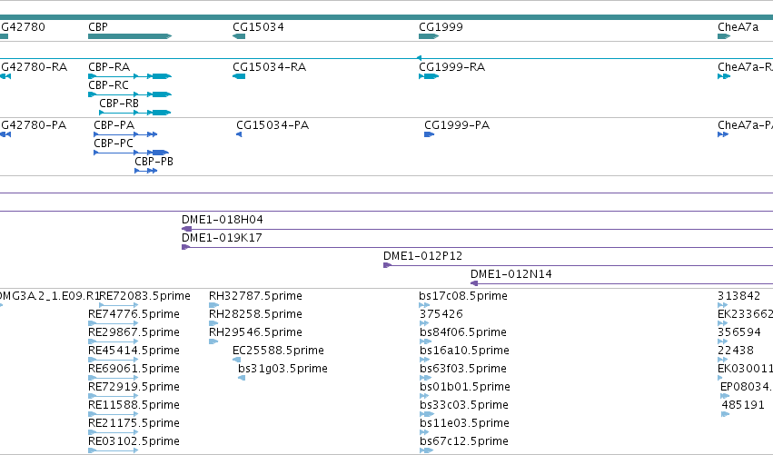773x455 pixels.
Task: Select the bs63f03.5prime EST label
Action: coord(463,370)
